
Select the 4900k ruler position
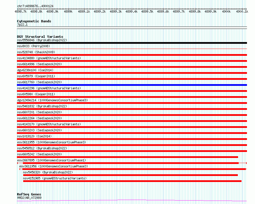(226, 11)
